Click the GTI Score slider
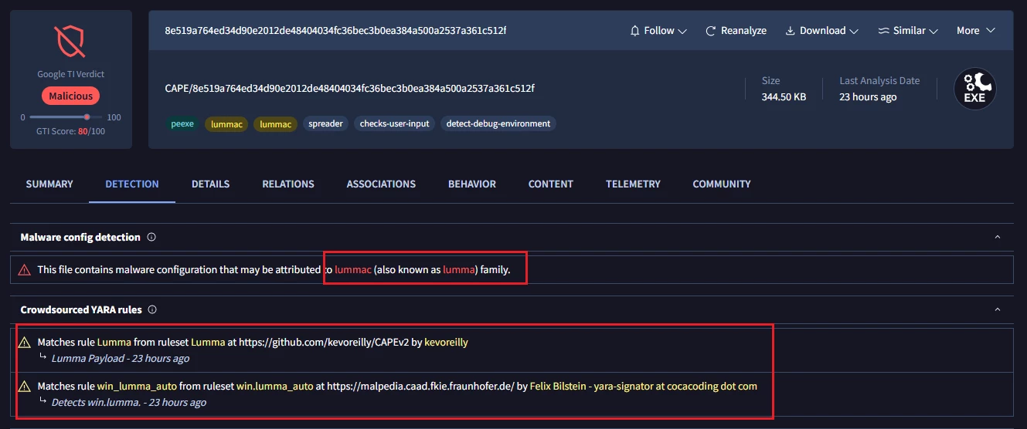The width and height of the screenshot is (1027, 429). [66, 117]
